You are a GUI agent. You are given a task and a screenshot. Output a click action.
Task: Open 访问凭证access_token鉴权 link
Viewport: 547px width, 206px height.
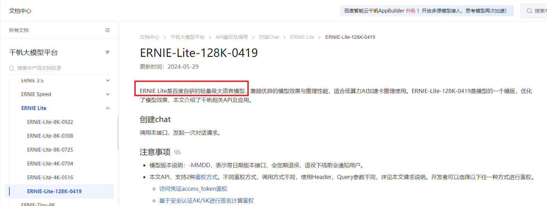(x=193, y=189)
